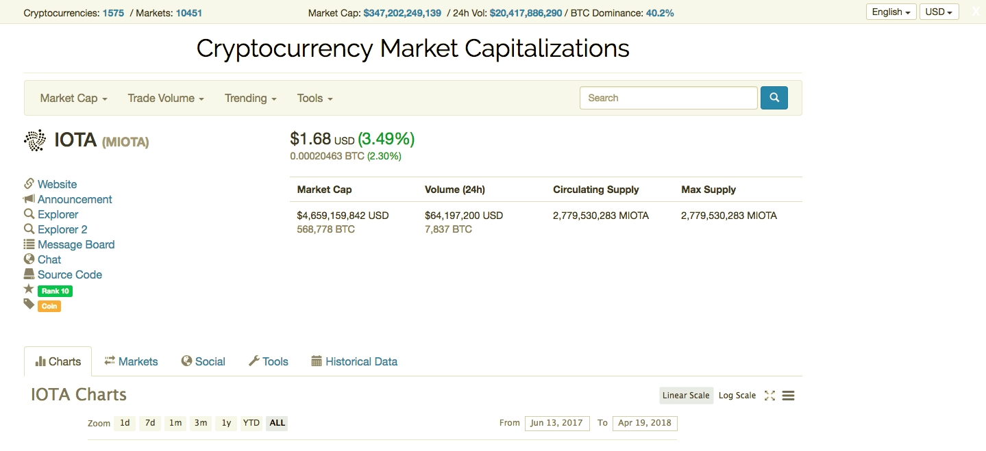Screen dimensions: 986x451
Task: Set chart zoom to YTD
Action: 251,423
